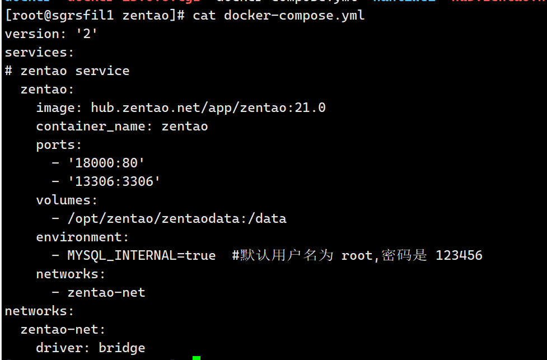Screen dimensions: 547x360
Task: Click the '# zentao service' comment
Action: coord(67,71)
